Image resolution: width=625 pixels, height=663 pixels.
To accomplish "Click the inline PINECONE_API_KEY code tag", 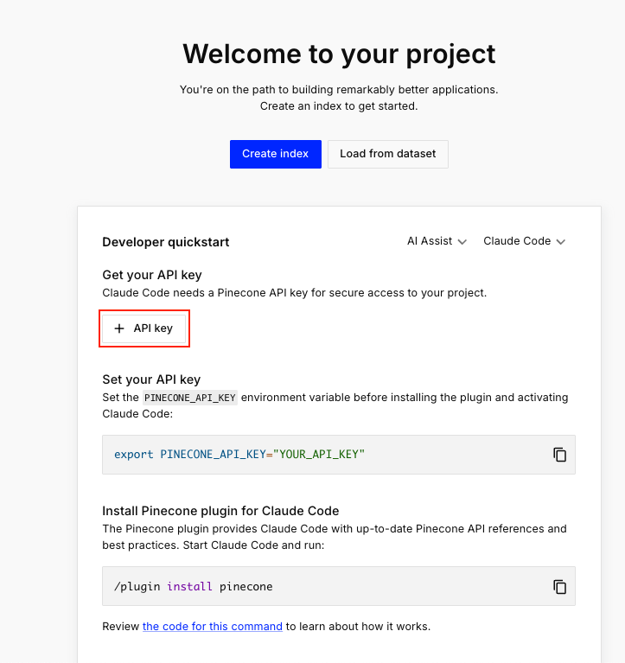I will [190, 398].
